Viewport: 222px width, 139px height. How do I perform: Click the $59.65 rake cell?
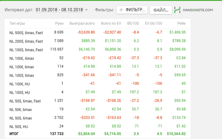[x=180, y=75]
